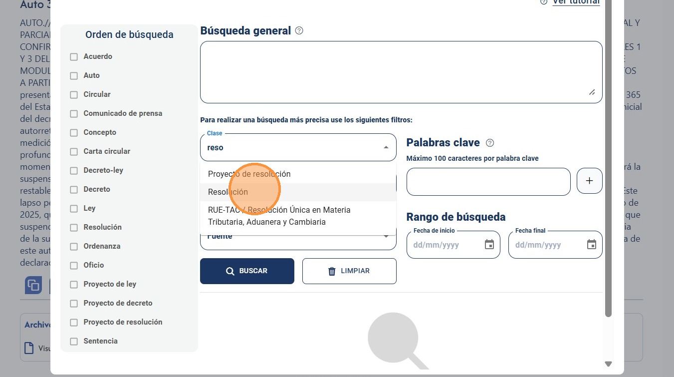
Task: Click the file icon in Archivos section
Action: 29,348
